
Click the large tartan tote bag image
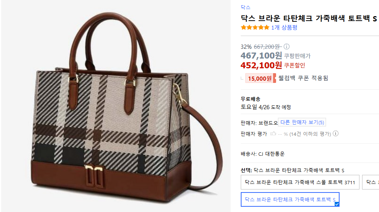pyautogui.click(x=116, y=106)
